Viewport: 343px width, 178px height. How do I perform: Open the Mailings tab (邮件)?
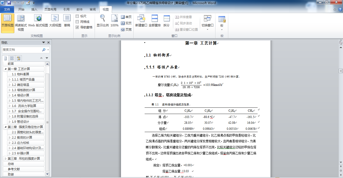point(79,10)
